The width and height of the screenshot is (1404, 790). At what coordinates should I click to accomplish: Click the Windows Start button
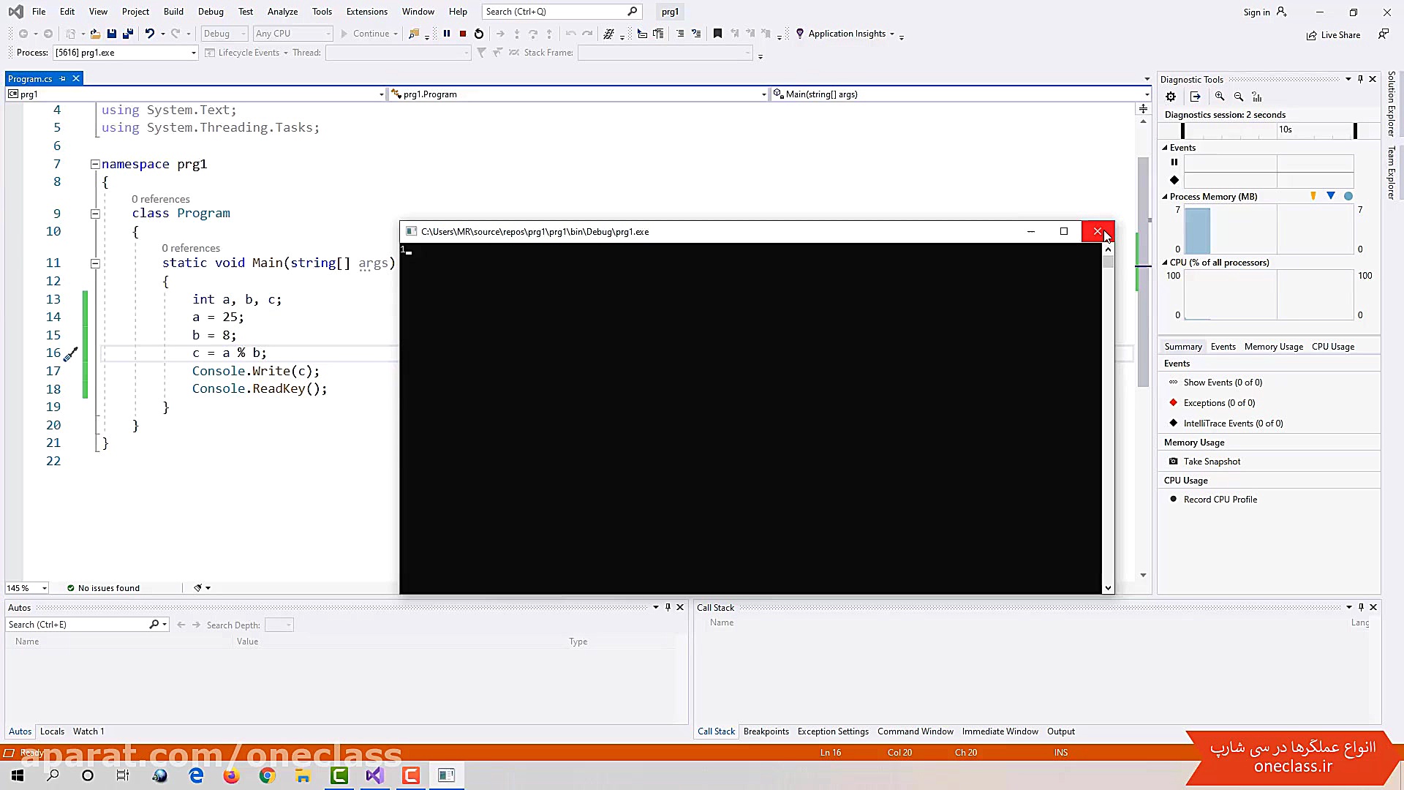coord(18,775)
